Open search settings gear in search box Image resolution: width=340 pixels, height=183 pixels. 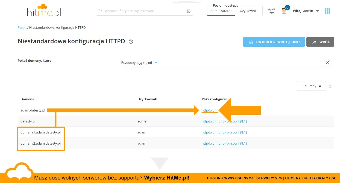click(x=189, y=11)
